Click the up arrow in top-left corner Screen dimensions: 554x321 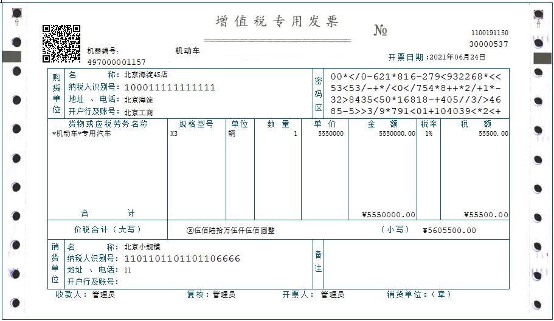(16, 22)
